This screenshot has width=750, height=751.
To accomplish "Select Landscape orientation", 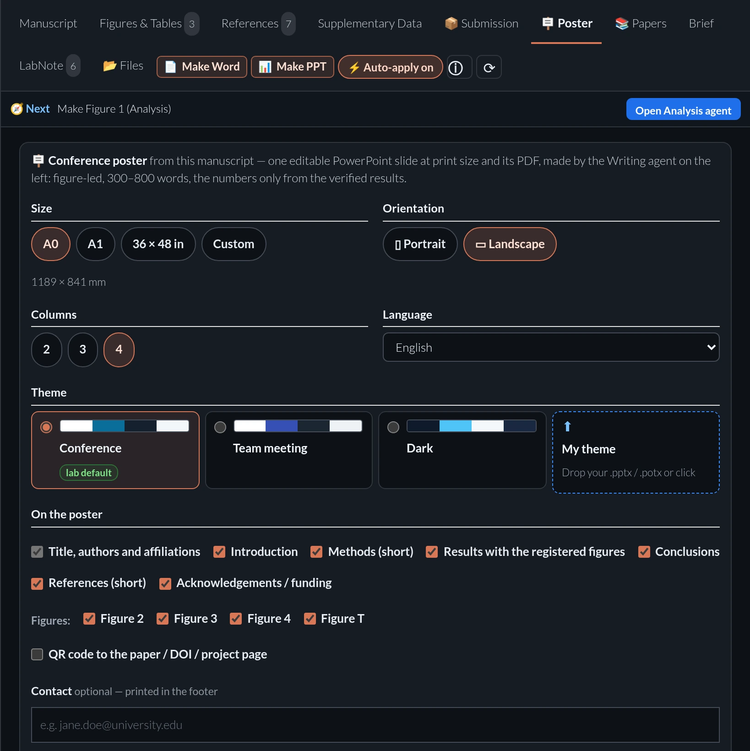I will click(x=510, y=244).
